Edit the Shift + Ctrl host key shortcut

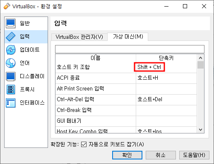pos(149,67)
